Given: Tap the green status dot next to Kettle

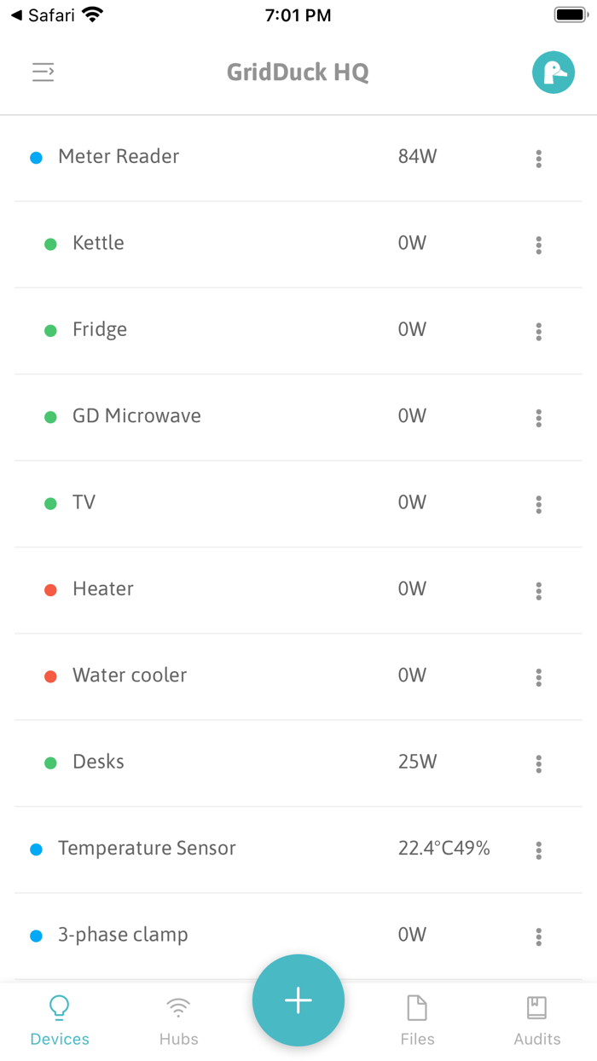Looking at the screenshot, I should [x=49, y=243].
